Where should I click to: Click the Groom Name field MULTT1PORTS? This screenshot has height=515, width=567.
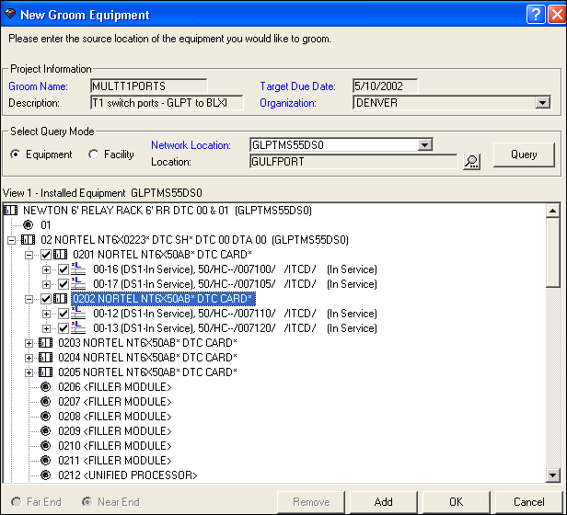(148, 86)
